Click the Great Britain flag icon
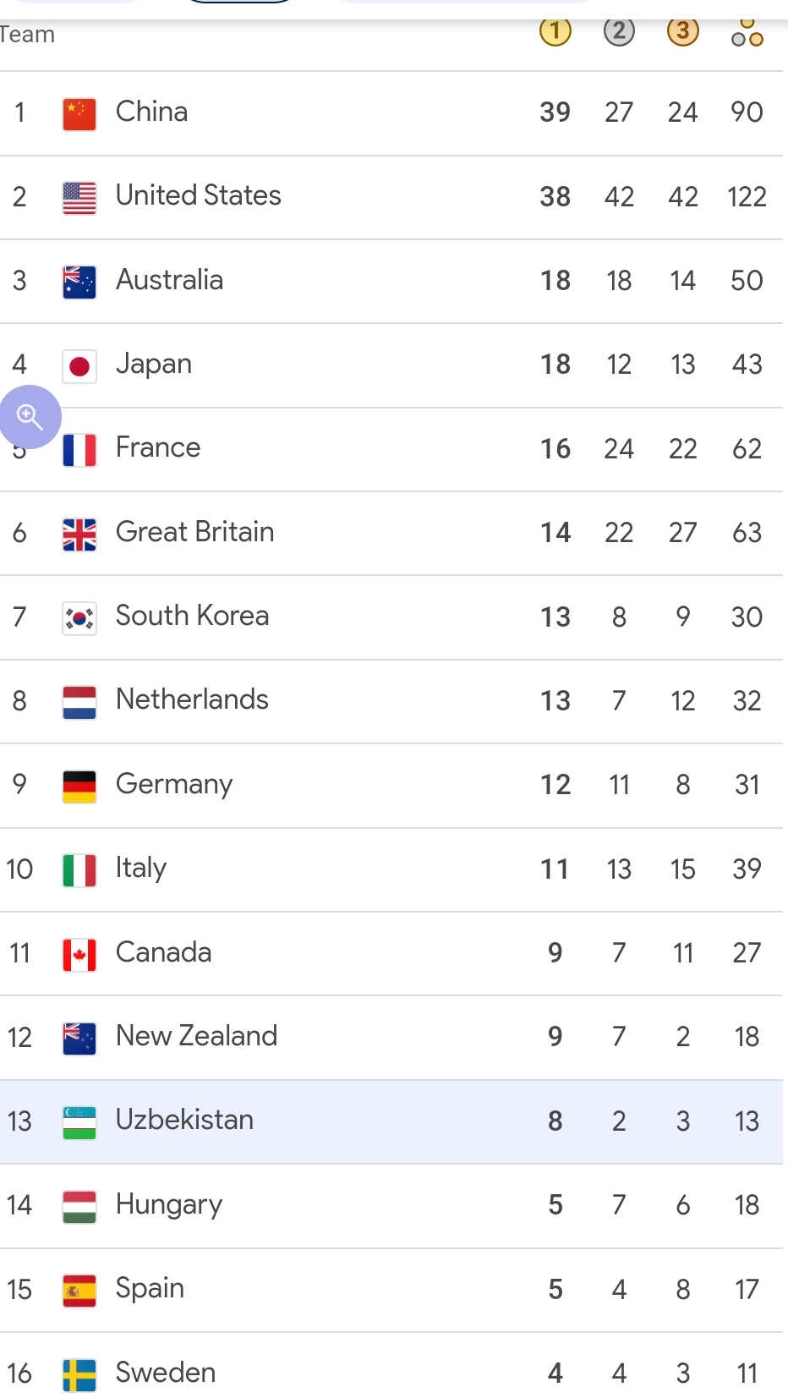This screenshot has width=788, height=1398. 79,535
